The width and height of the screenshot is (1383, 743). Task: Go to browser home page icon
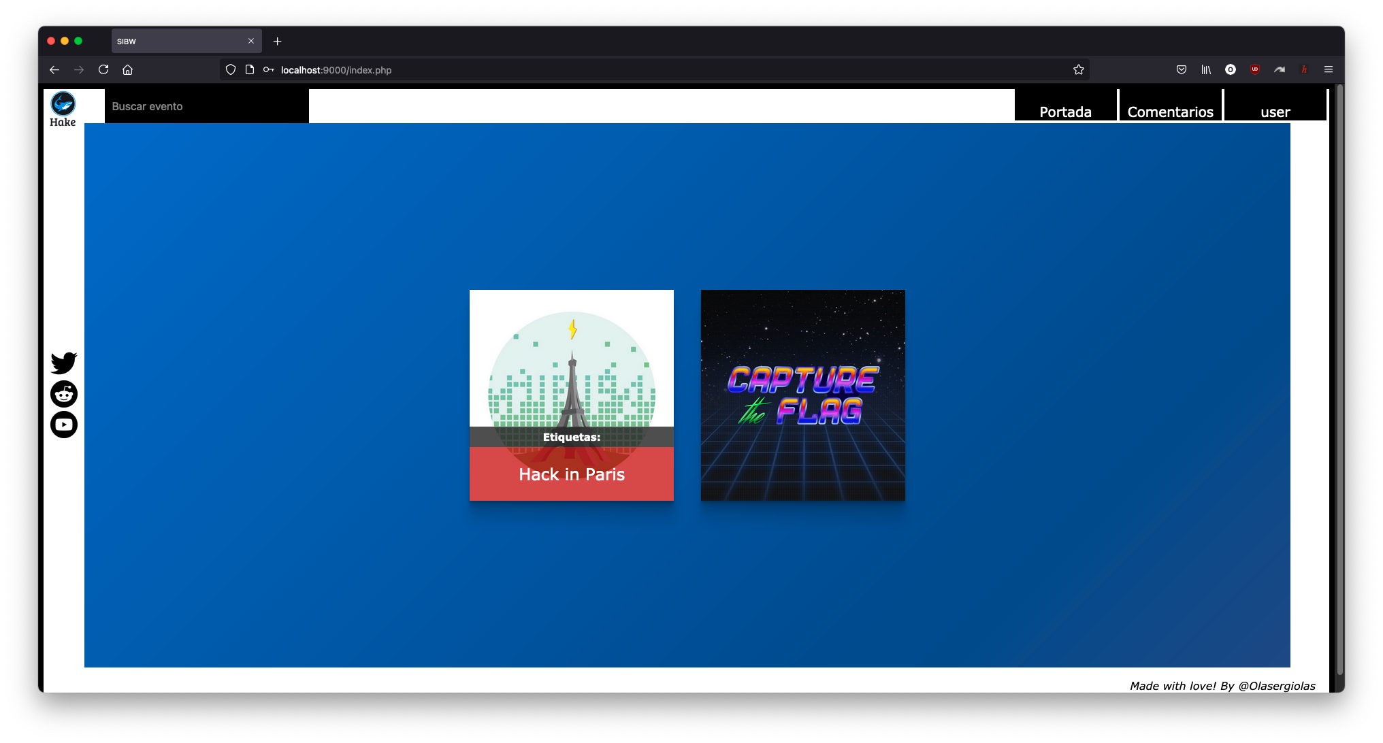[x=127, y=69]
